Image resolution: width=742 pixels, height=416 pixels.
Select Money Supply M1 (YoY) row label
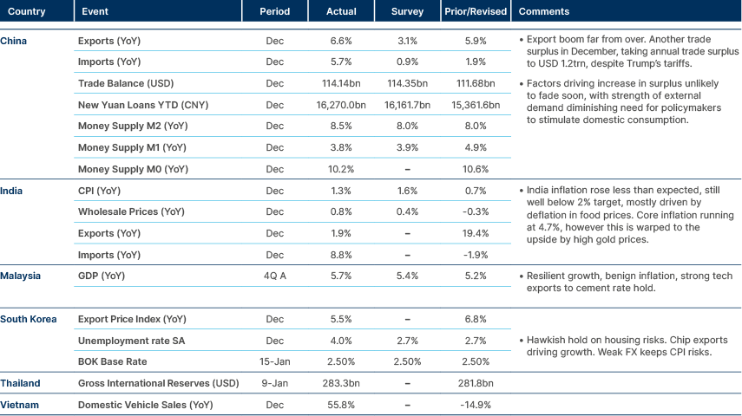(132, 147)
